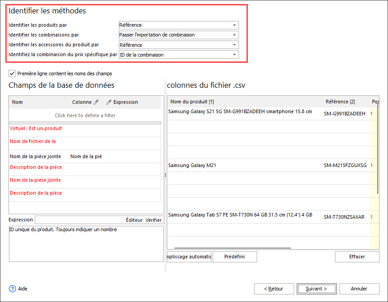Viewport: 388px width, 302px height.
Task: Click the pencil icon before Expression header
Action: click(x=109, y=102)
